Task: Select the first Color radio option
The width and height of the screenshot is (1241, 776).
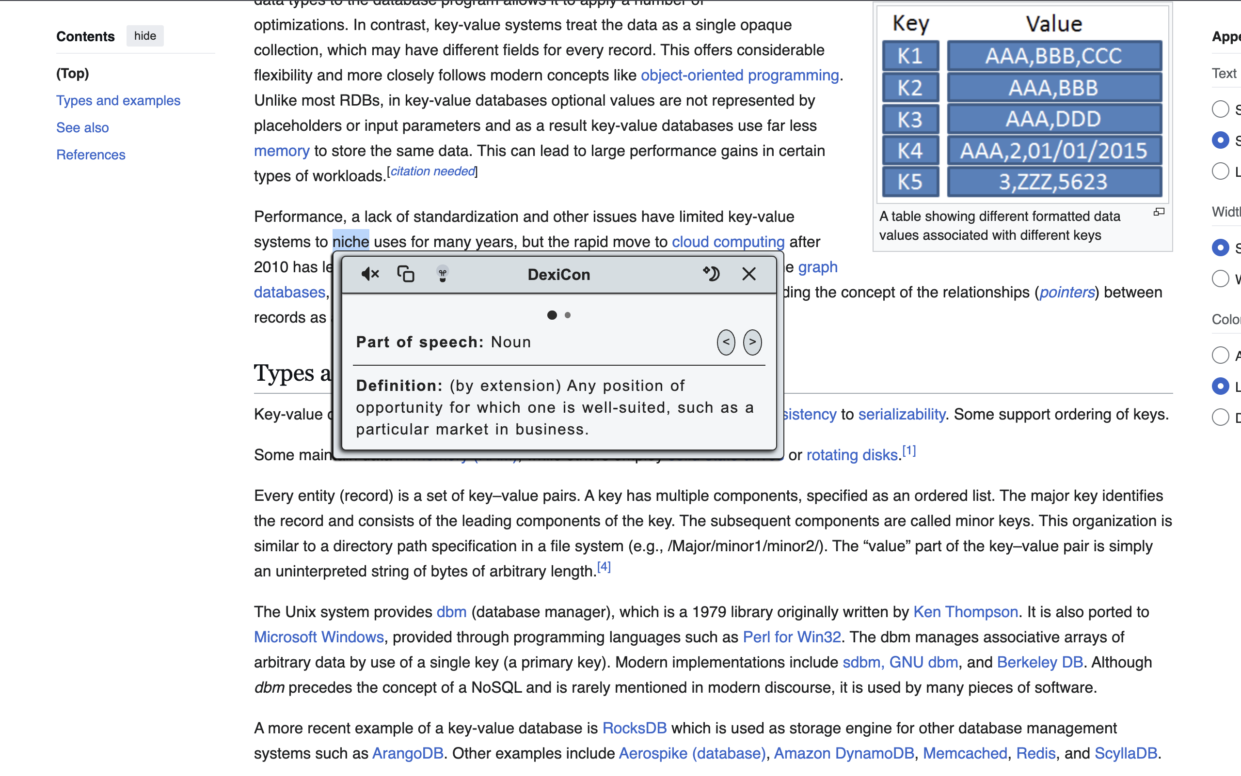Action: 1220,355
